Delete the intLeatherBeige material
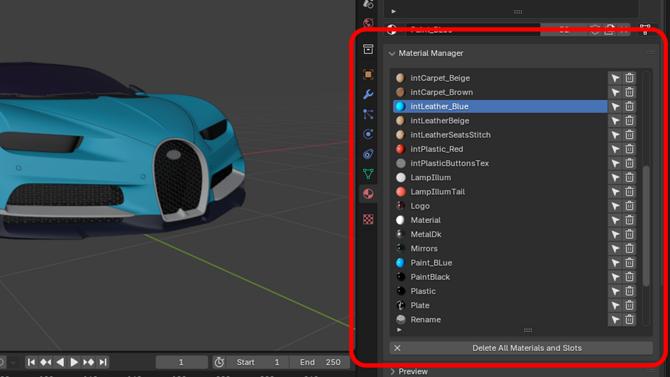 point(629,121)
